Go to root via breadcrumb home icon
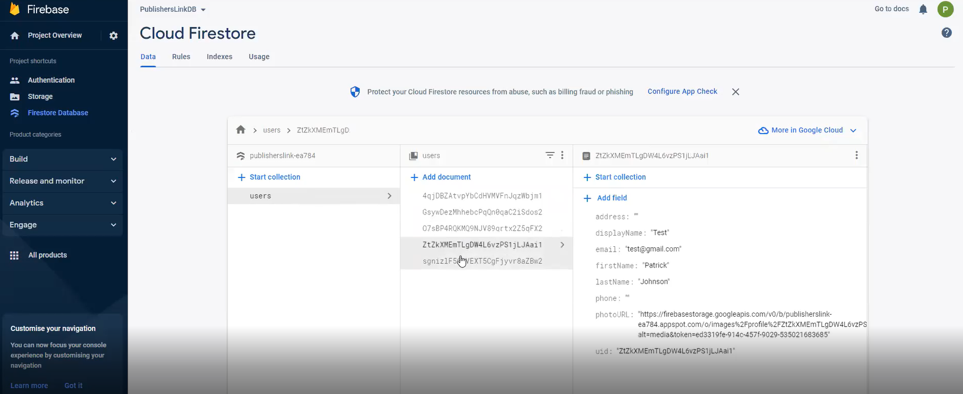This screenshot has height=394, width=963. 241,130
